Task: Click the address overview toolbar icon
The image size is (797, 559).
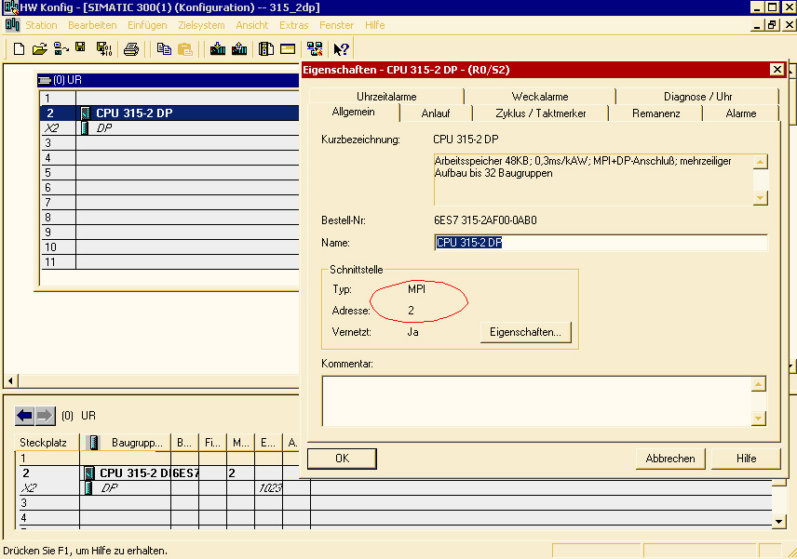Action: point(288,49)
